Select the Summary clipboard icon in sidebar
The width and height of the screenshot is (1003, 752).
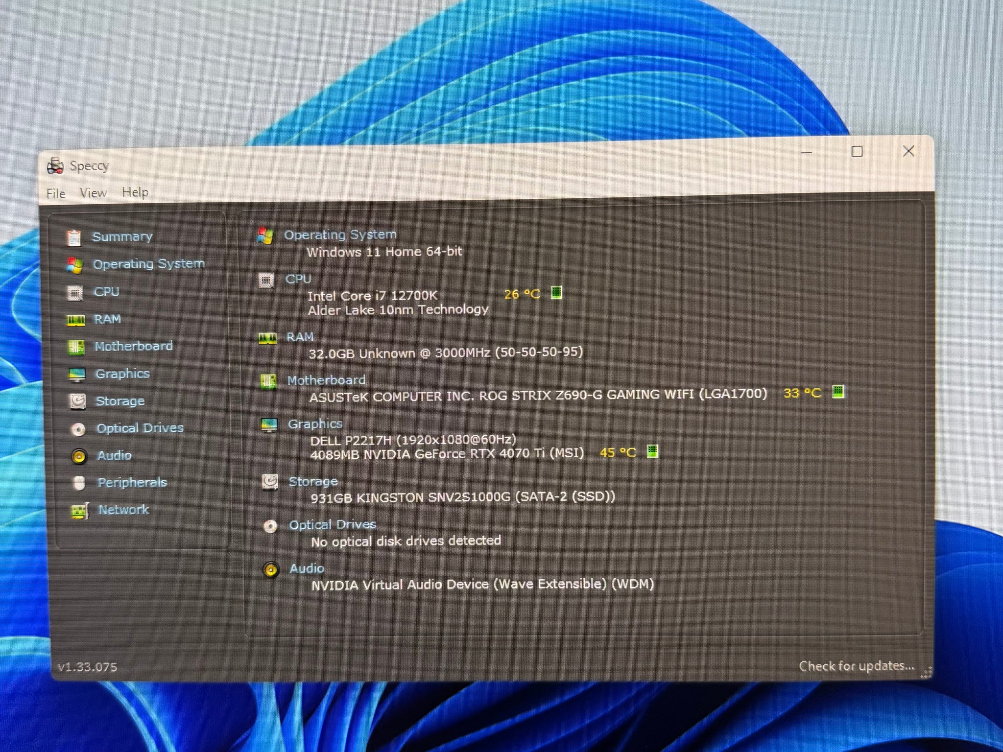[74, 238]
